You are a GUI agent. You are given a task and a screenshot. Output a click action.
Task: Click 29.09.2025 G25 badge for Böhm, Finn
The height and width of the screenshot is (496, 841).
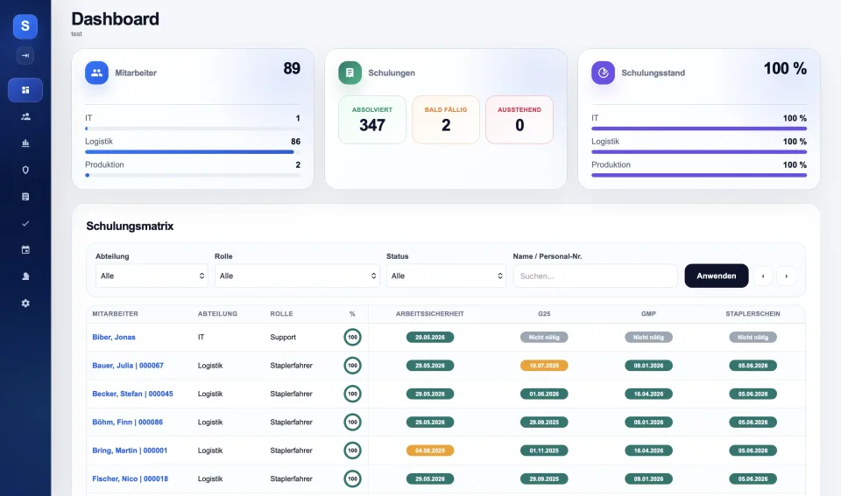[x=544, y=423]
